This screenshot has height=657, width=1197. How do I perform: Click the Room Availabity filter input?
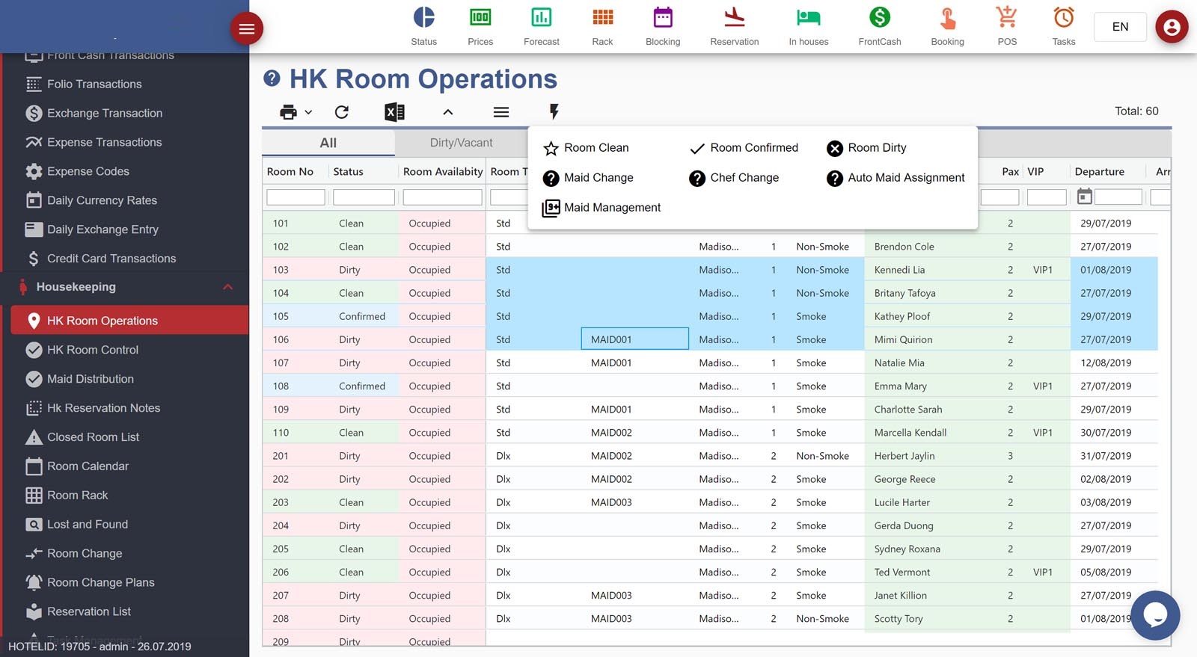442,197
